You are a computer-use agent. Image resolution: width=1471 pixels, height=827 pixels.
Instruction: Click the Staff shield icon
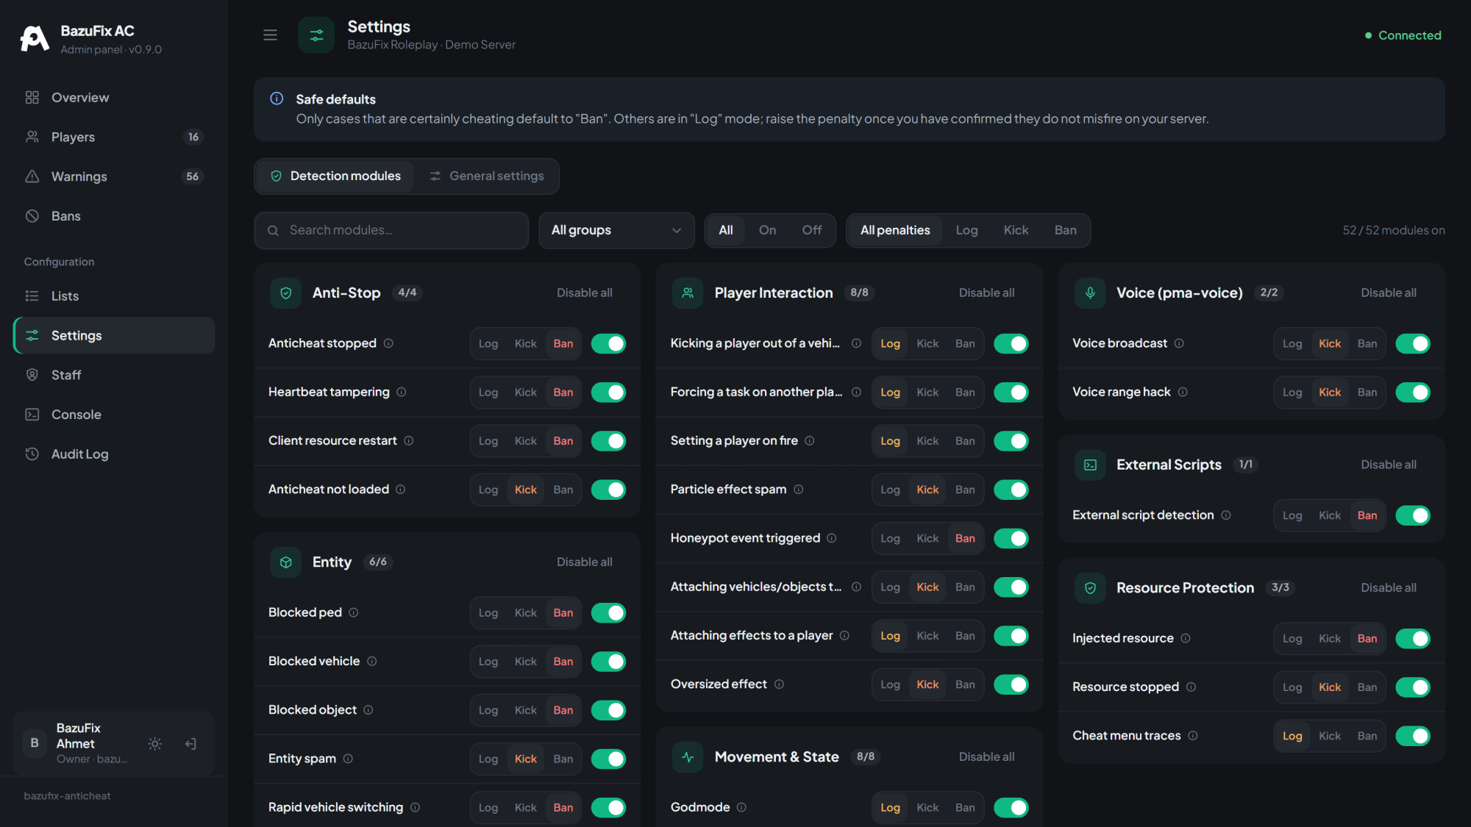click(x=32, y=375)
